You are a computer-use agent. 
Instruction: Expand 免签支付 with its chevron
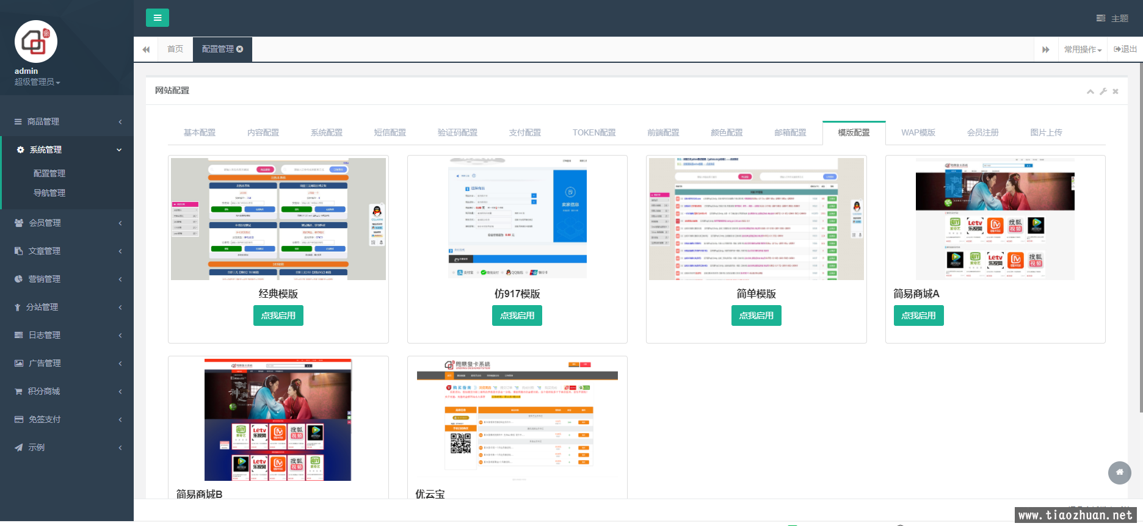pos(120,419)
